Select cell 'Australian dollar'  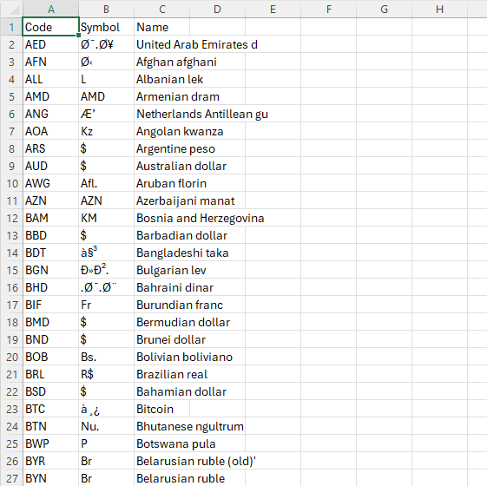[161, 166]
